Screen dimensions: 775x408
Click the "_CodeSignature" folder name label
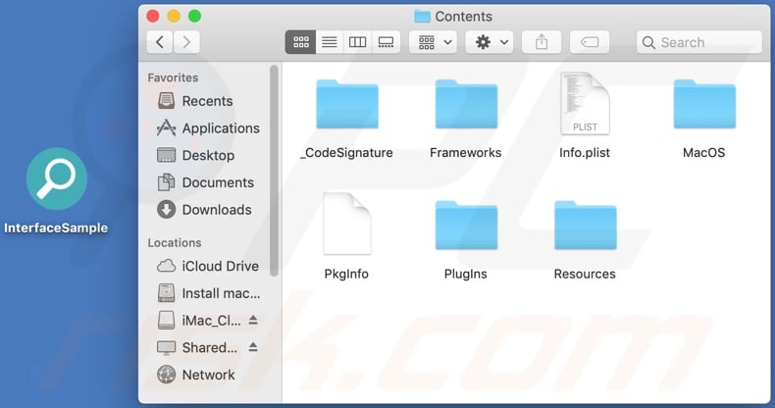pyautogui.click(x=346, y=153)
